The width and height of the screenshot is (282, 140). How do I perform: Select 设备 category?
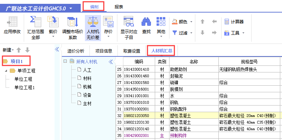[x=87, y=95]
